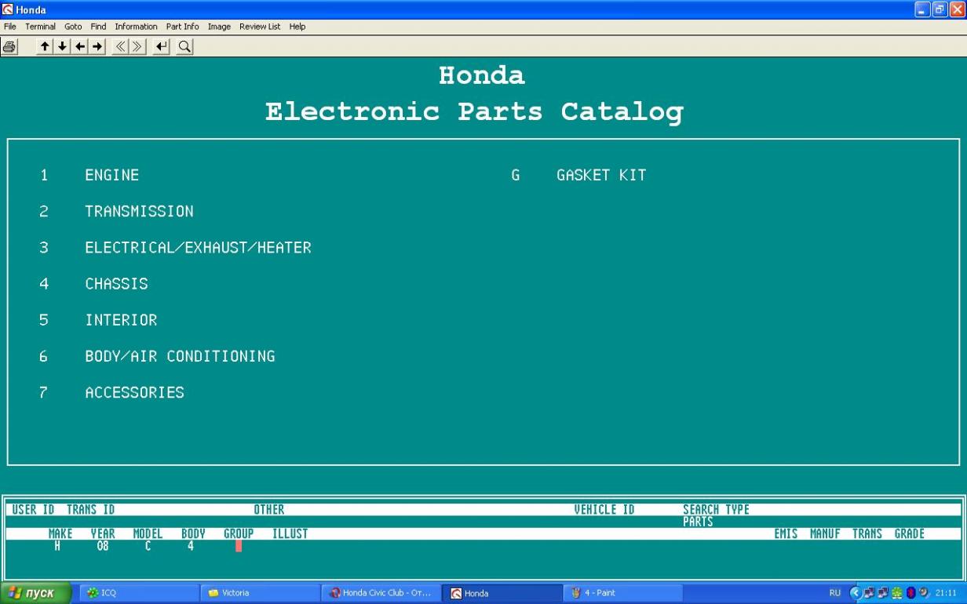
Task: Click the TRANS column header next to MANUF
Action: click(867, 534)
